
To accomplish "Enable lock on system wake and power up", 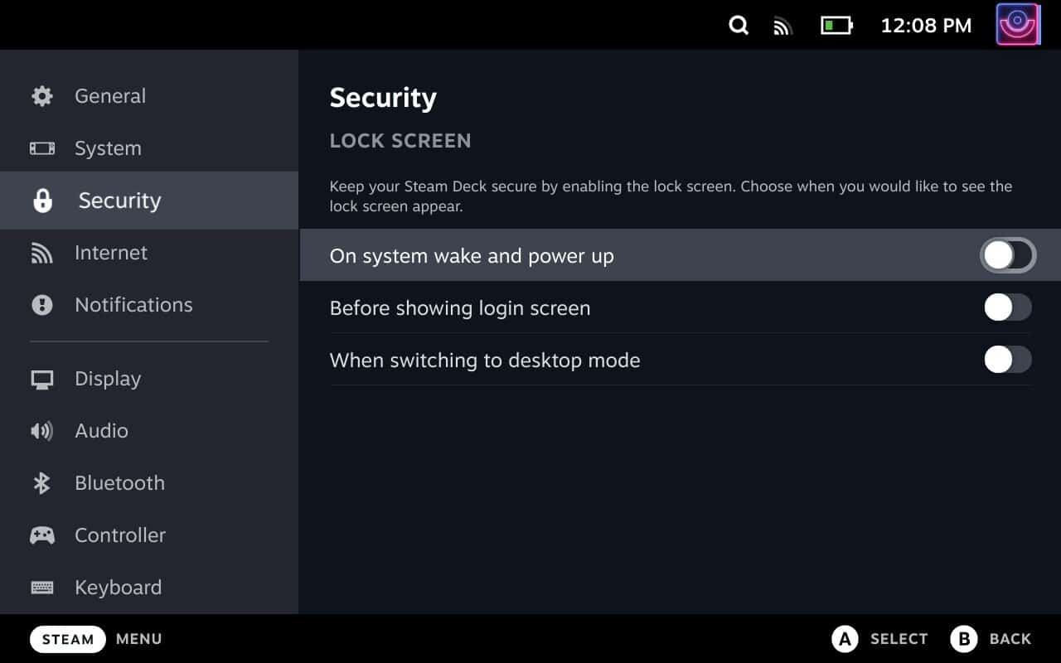I will [x=1008, y=255].
